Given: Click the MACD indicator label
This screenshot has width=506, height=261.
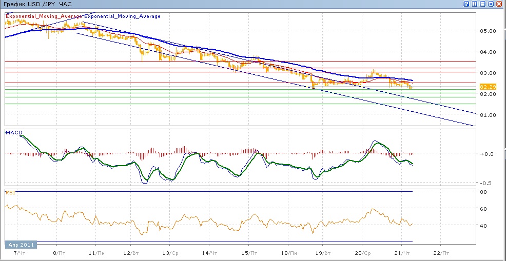Looking at the screenshot, I should tap(13, 133).
